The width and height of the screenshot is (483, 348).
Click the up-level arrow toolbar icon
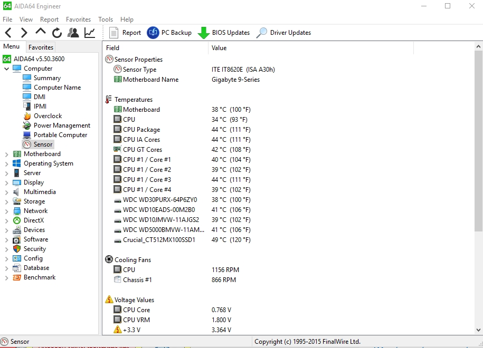click(x=41, y=32)
